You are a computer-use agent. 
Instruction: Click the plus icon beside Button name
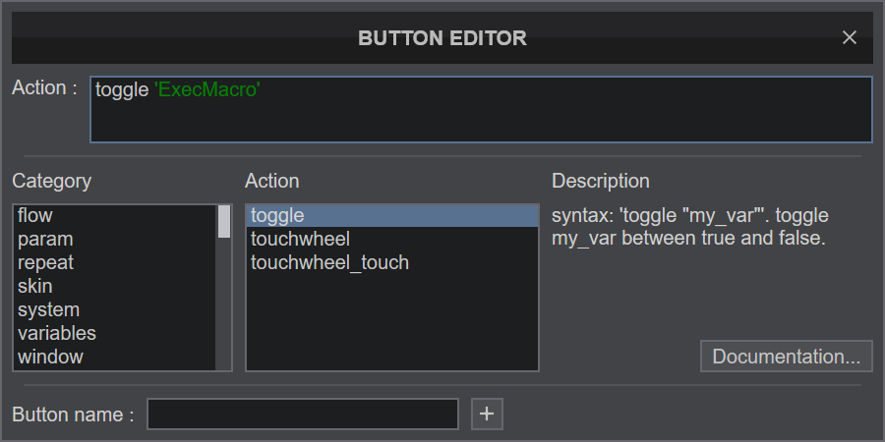[x=487, y=414]
